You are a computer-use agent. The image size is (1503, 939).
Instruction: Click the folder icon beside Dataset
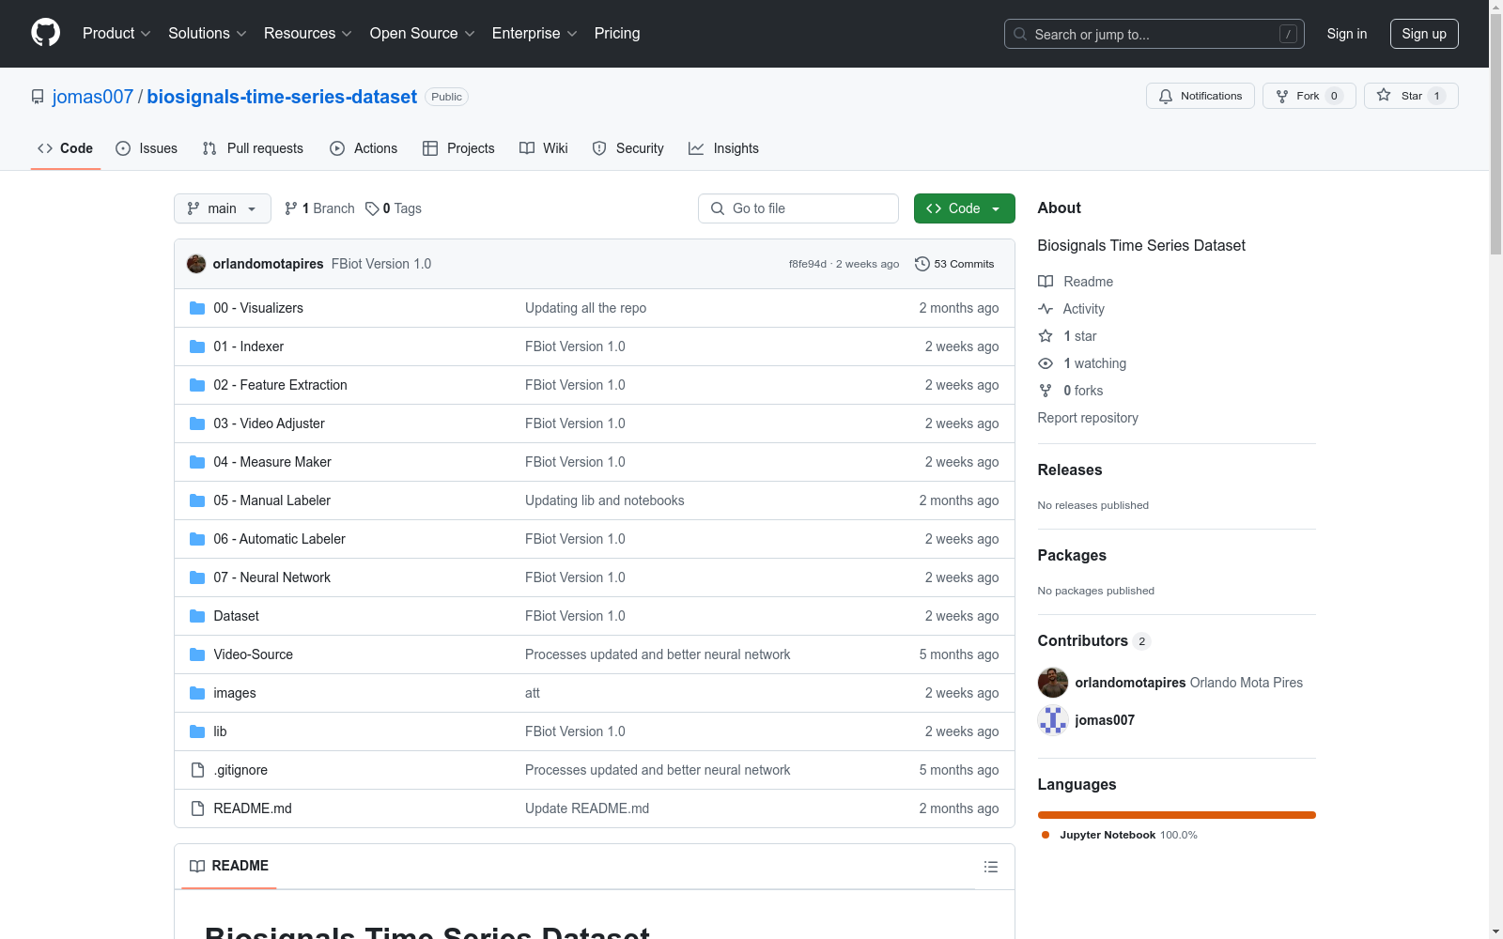point(197,616)
